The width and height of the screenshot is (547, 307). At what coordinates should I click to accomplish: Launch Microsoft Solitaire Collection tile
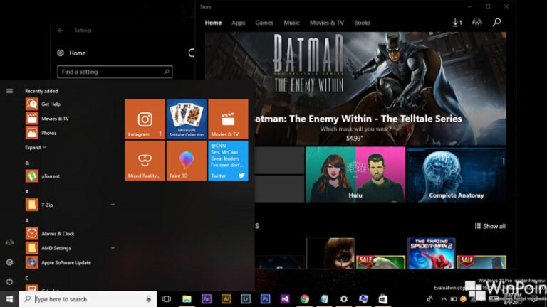click(x=187, y=119)
